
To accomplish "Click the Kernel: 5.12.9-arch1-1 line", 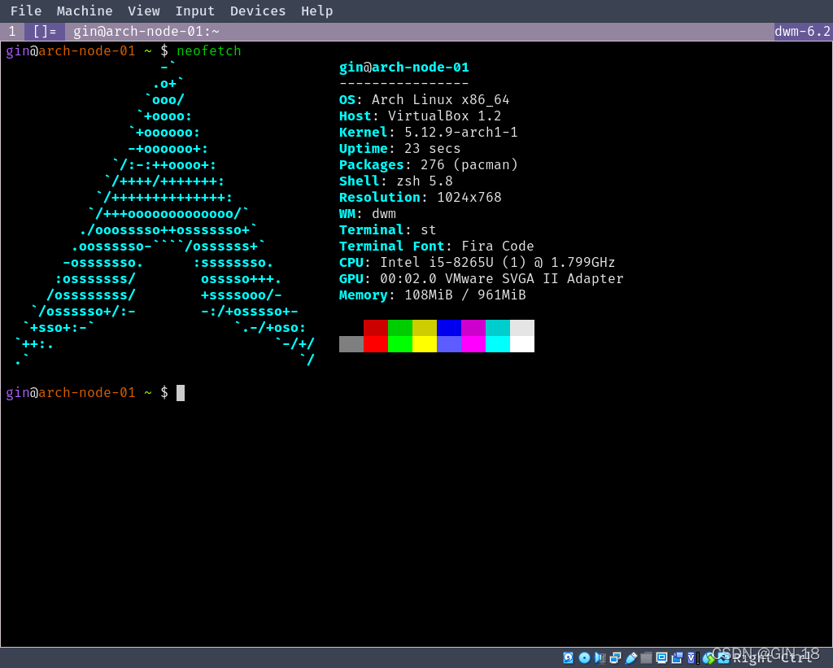I will pyautogui.click(x=428, y=133).
